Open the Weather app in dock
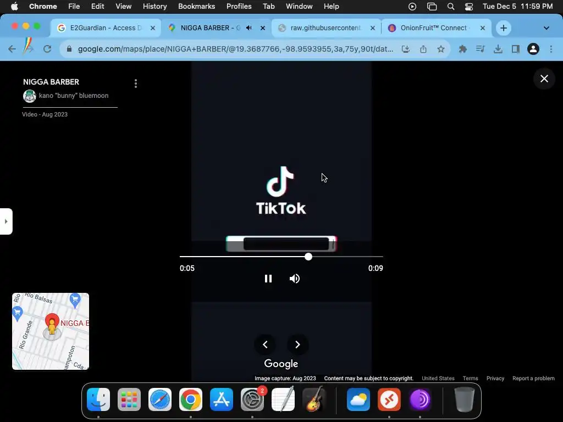Viewport: 563px width, 422px height. [x=358, y=399]
